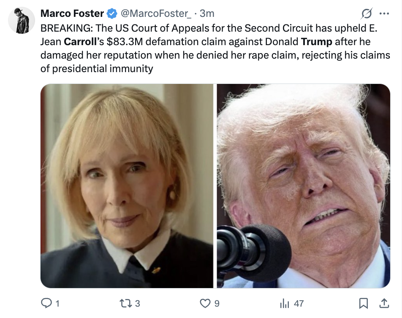402x318 pixels.
Task: Click the retweet count number 3
Action: [x=137, y=303]
